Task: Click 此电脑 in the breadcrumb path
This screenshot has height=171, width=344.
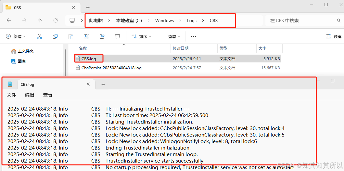Action: click(96, 20)
